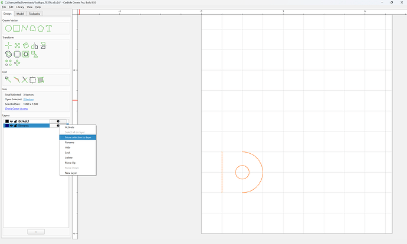Click the orange semicircle arc vector
Image resolution: width=407 pixels, height=244 pixels.
click(x=262, y=172)
